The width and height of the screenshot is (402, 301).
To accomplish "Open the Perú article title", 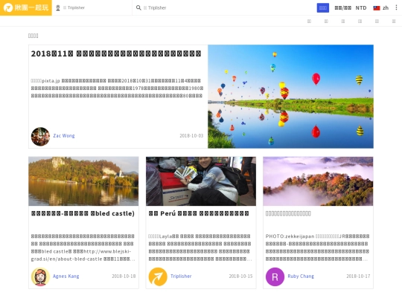I will [199, 213].
